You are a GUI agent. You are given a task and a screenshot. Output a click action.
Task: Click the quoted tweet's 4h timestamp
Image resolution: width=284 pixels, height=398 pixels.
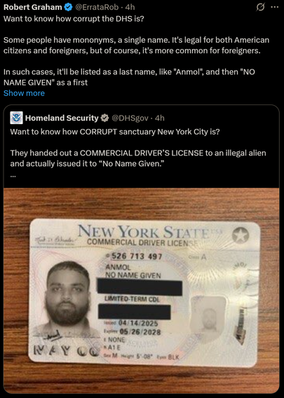[x=159, y=118]
